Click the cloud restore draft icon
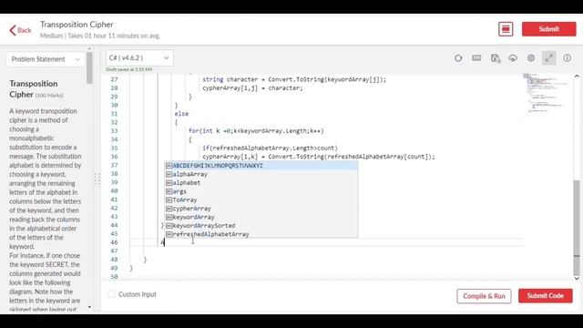The image size is (583, 328). coord(513,58)
